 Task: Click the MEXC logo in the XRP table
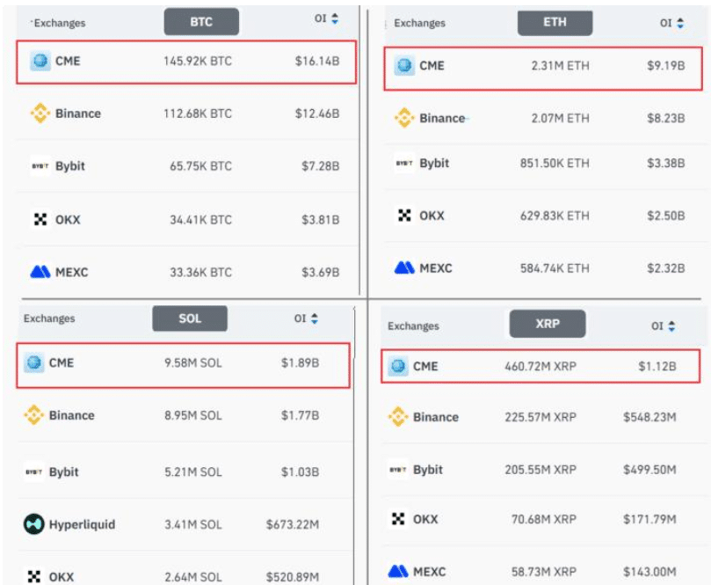pos(398,572)
